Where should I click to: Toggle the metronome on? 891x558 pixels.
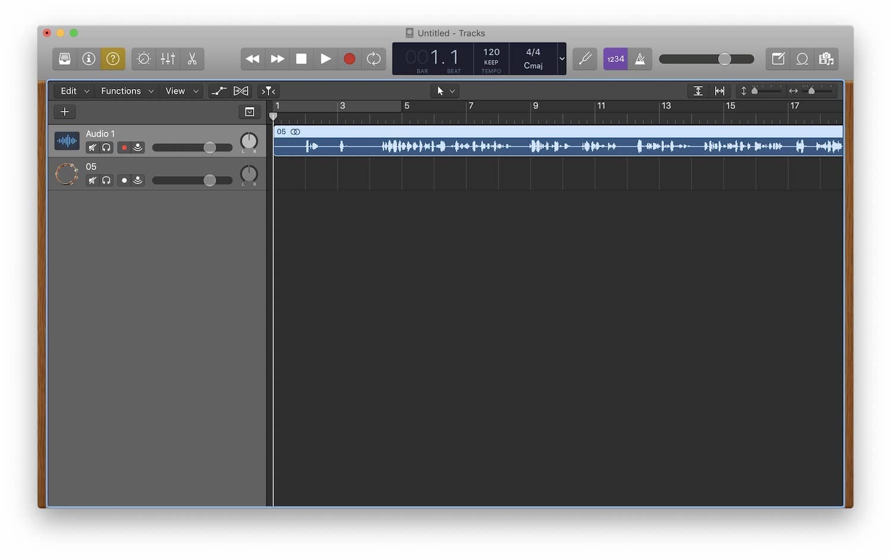pyautogui.click(x=639, y=59)
